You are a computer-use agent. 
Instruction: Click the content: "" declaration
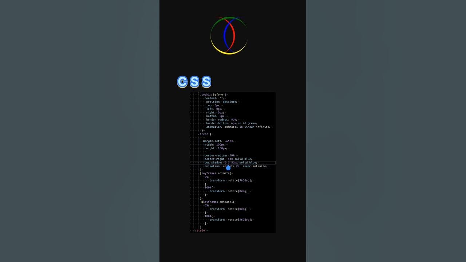(x=214, y=98)
